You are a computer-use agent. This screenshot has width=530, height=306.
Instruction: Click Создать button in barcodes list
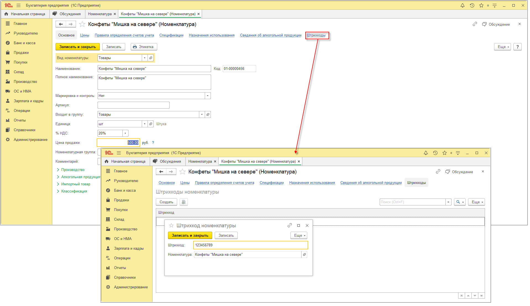click(166, 202)
